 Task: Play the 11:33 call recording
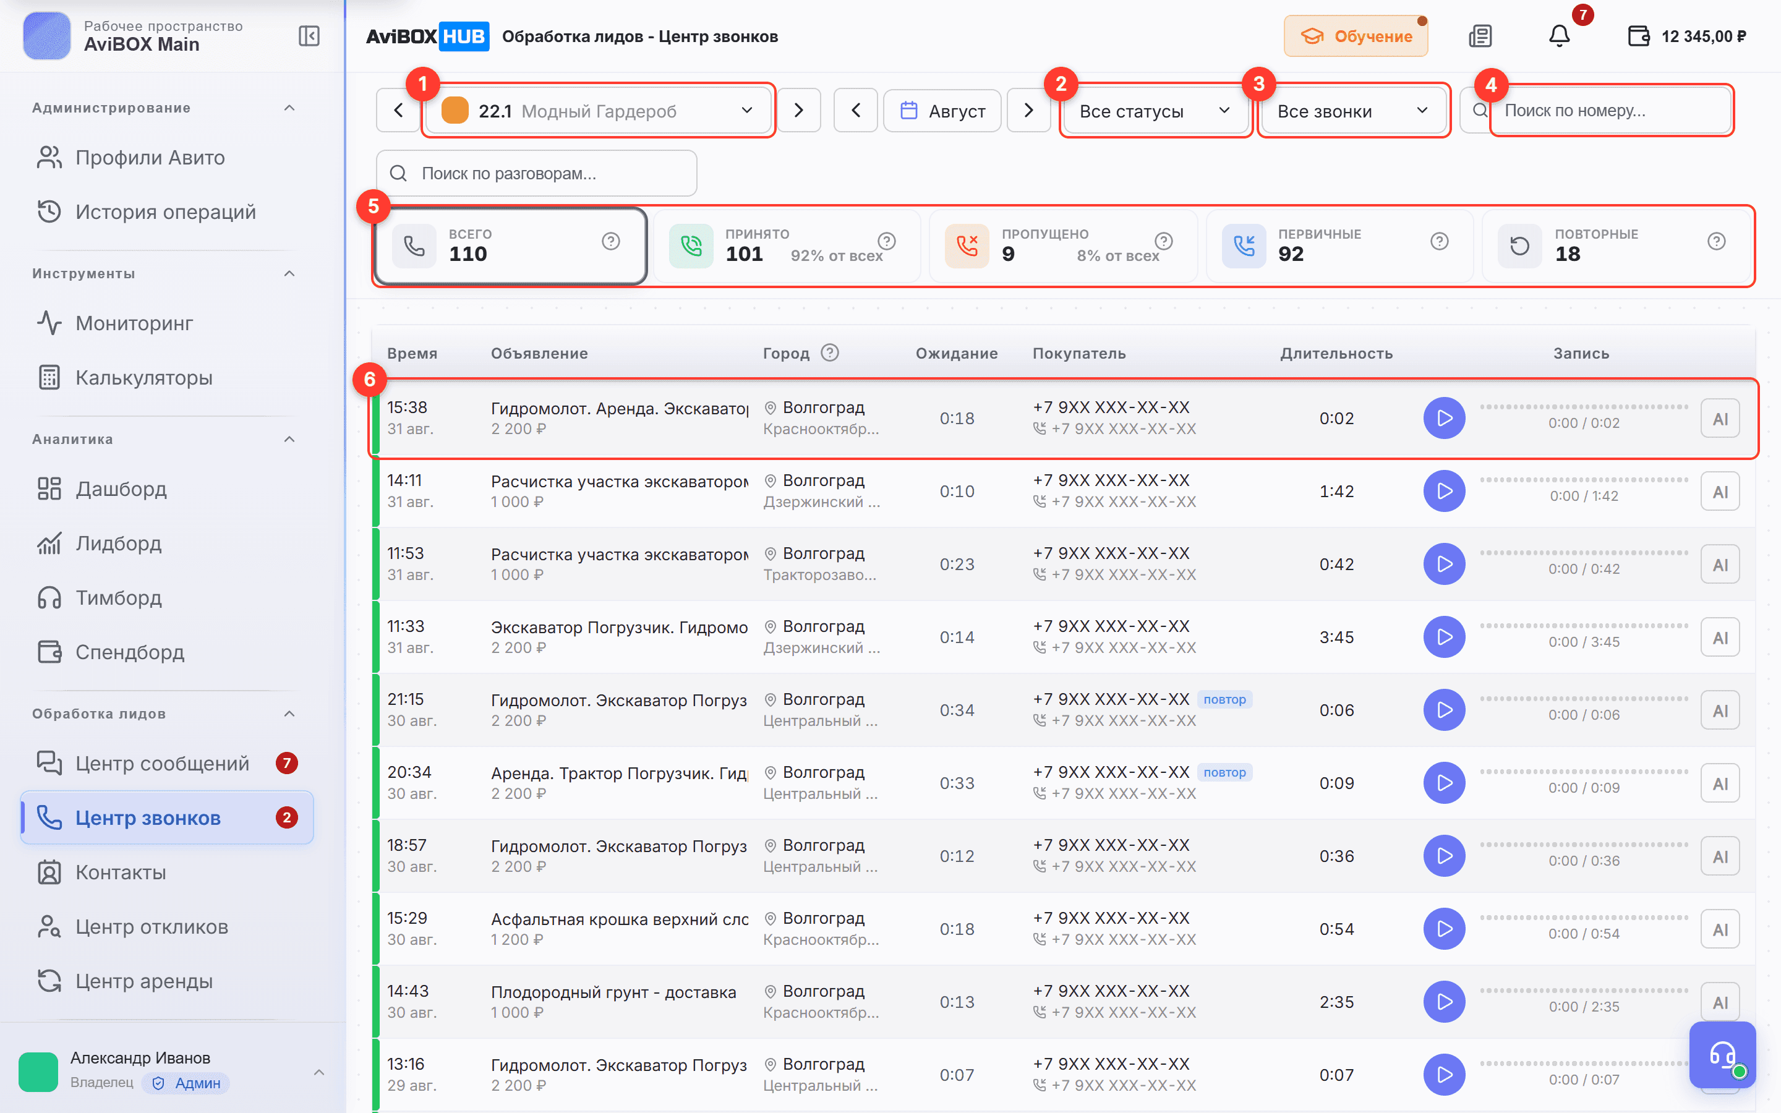[x=1444, y=637]
